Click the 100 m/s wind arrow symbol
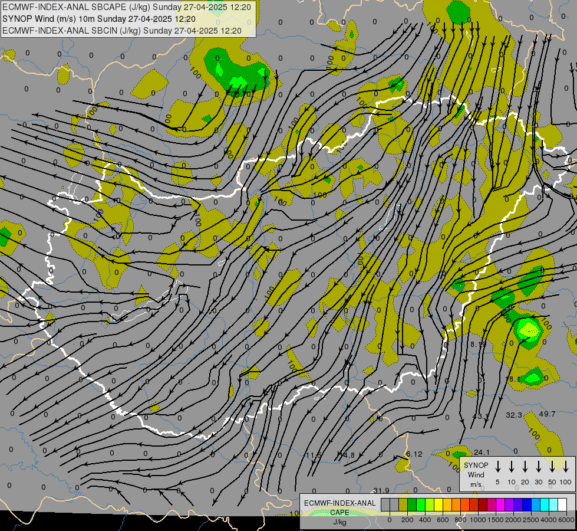The image size is (577, 531). click(566, 466)
